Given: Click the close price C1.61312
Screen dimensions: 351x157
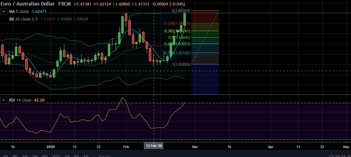Looking at the screenshot, I should 140,4.
